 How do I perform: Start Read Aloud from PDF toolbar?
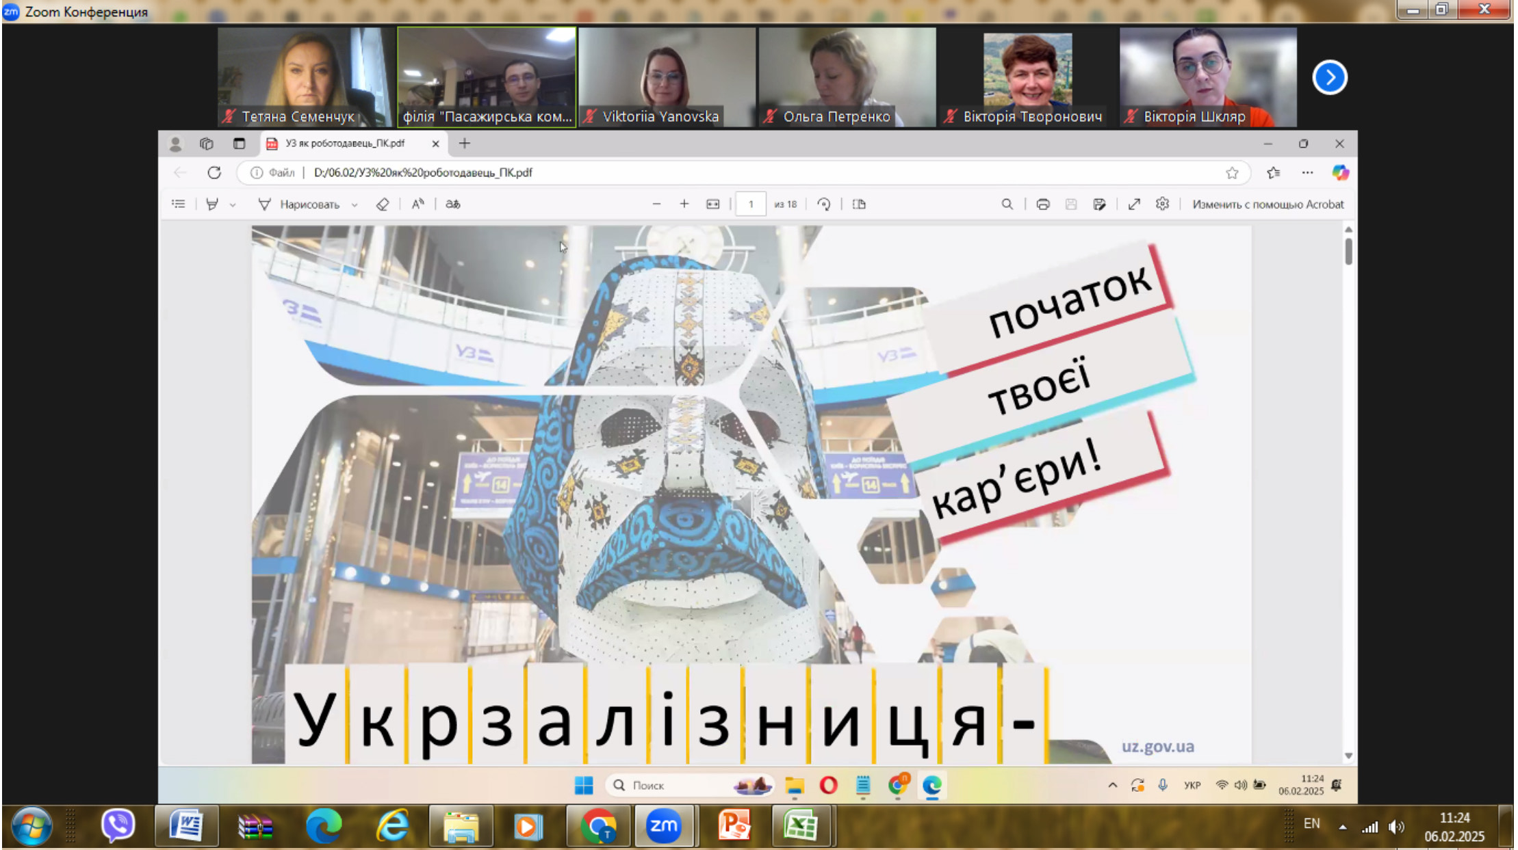click(417, 204)
